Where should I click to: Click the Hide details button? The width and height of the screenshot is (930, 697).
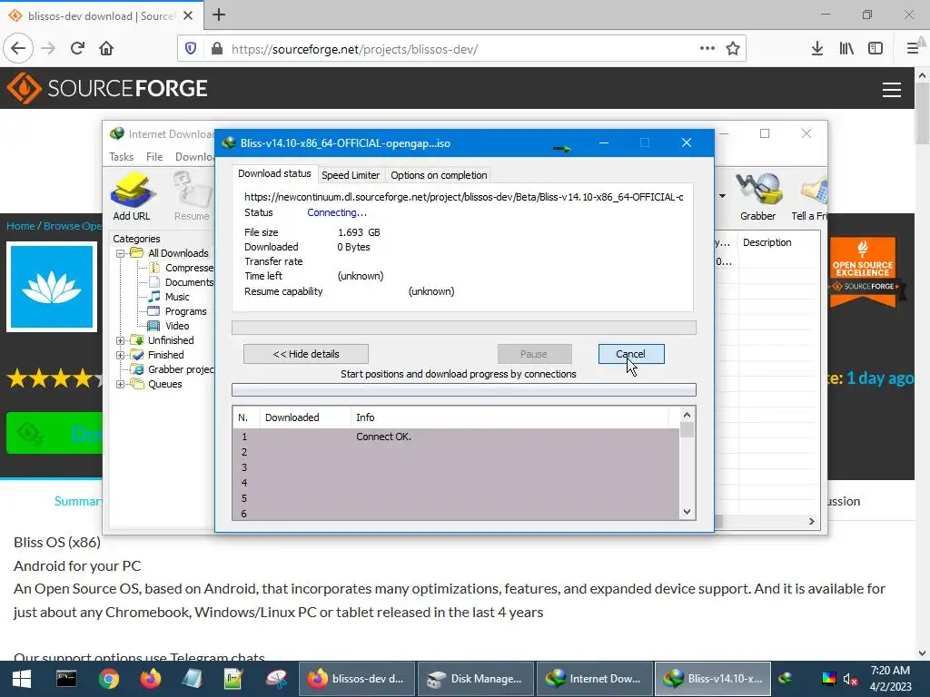tap(305, 354)
